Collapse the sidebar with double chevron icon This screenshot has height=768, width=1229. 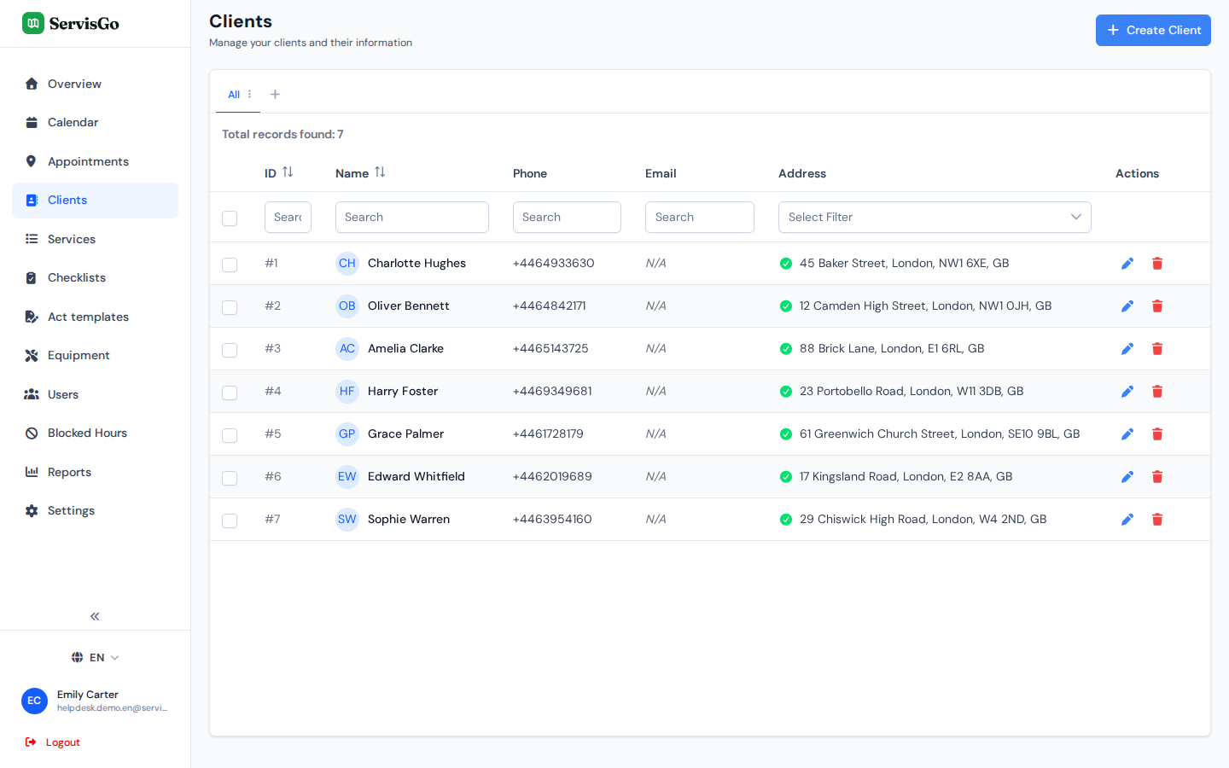pyautogui.click(x=95, y=616)
